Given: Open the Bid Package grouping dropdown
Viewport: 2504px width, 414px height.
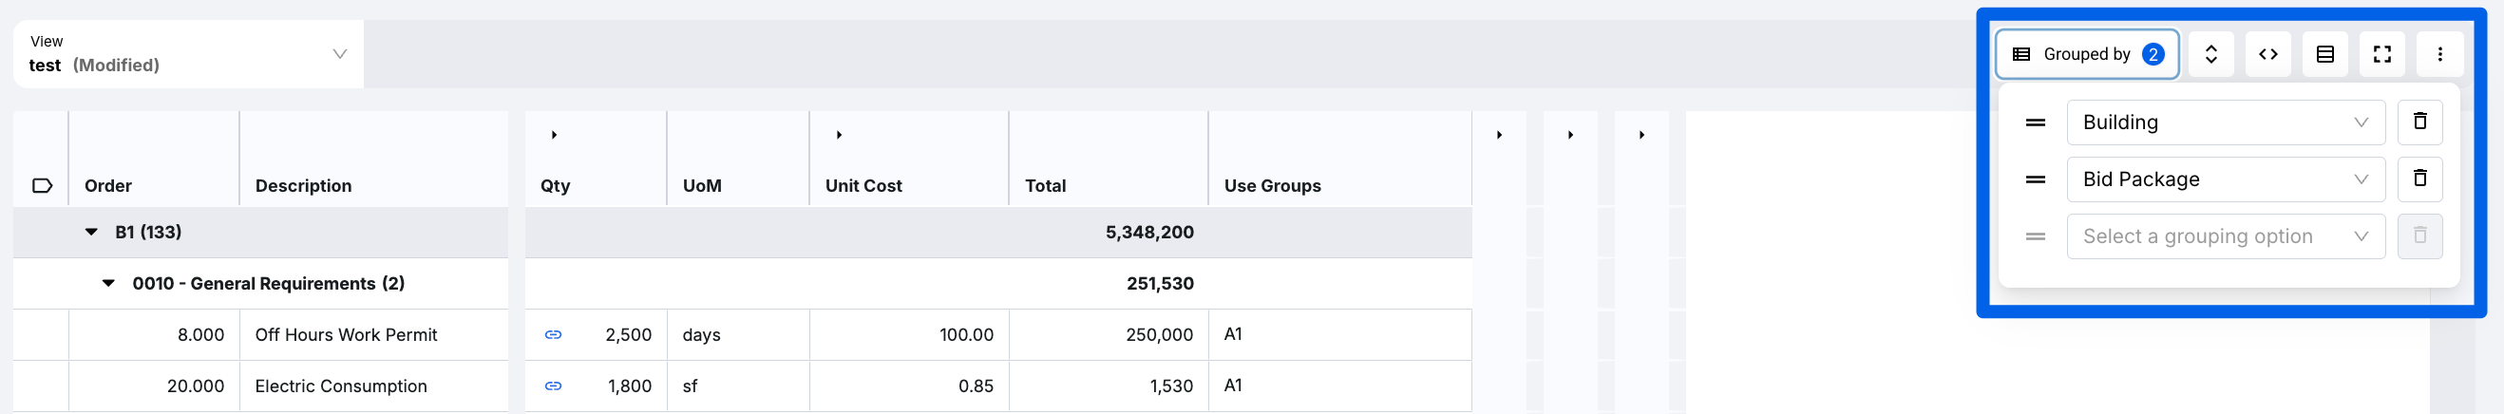Looking at the screenshot, I should click(x=2225, y=179).
